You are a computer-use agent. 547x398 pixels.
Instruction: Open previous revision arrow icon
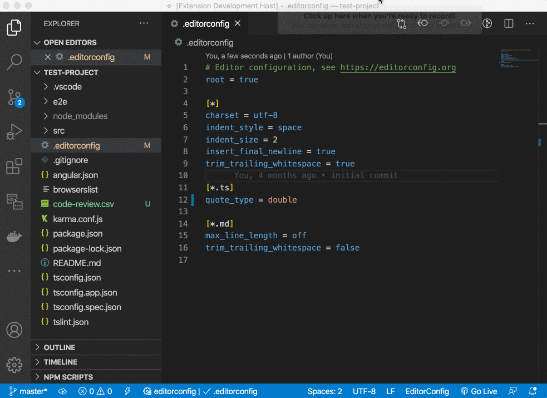coord(423,23)
